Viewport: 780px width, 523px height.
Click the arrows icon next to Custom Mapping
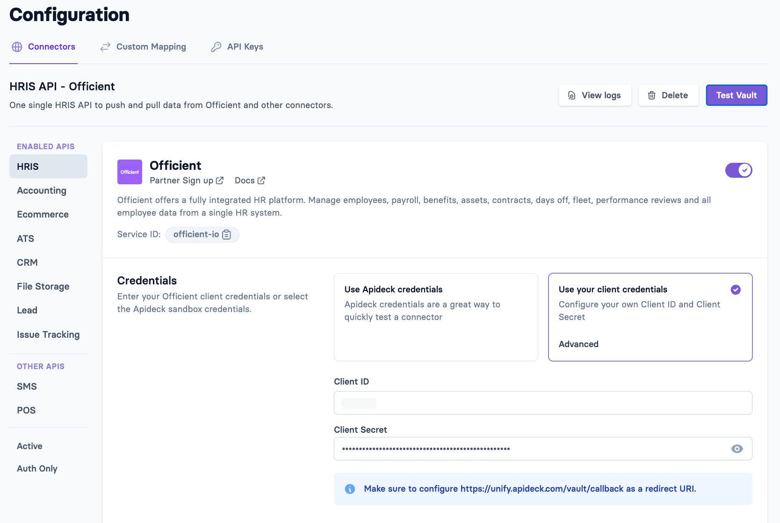coord(105,46)
